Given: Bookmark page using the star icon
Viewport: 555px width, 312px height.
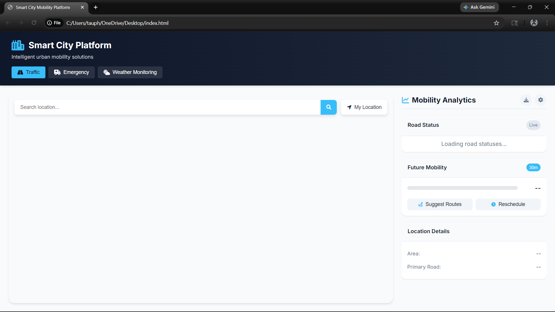Looking at the screenshot, I should 496,23.
